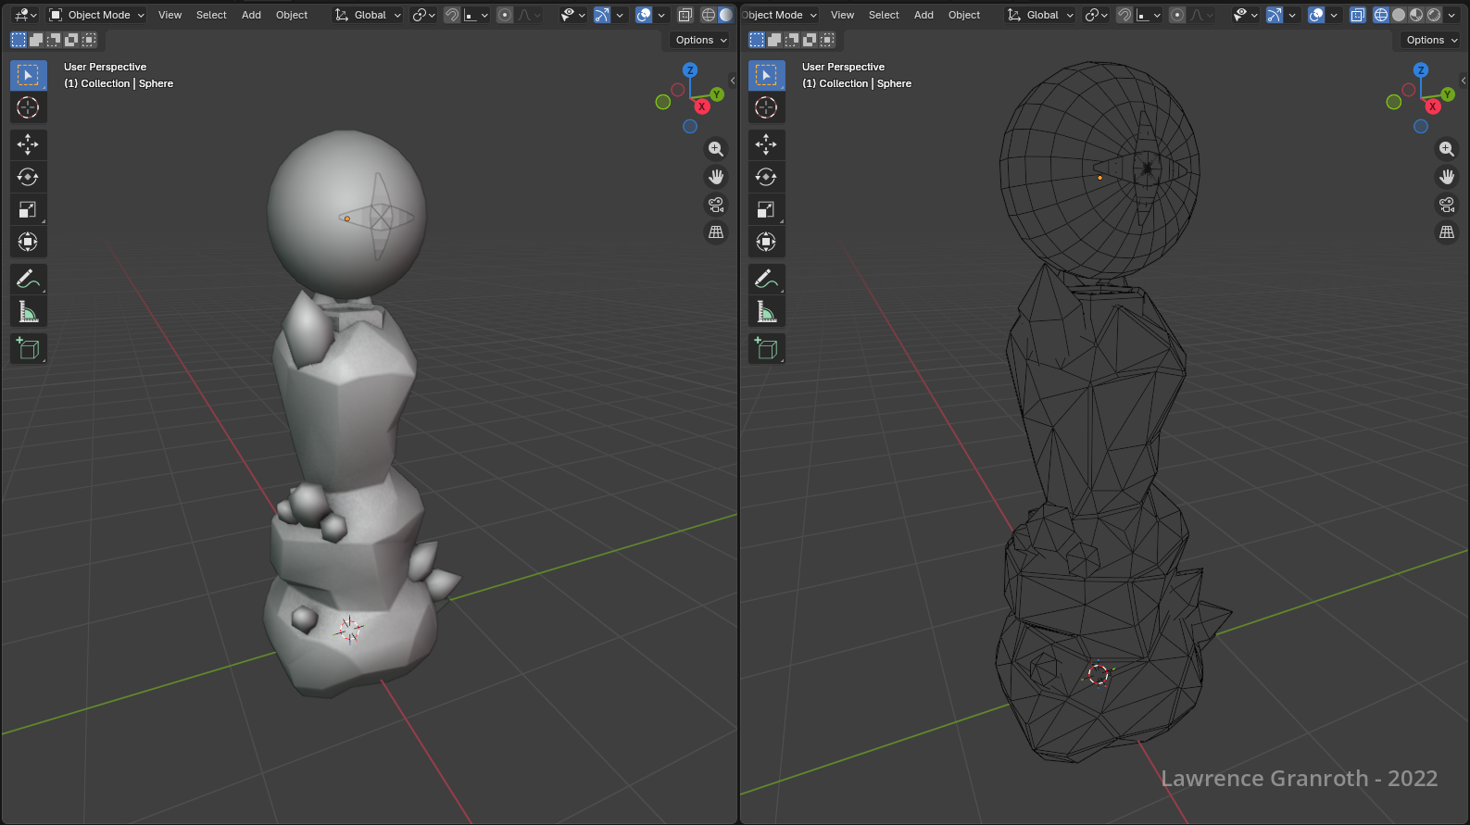1470x825 pixels.
Task: Select the Move tool in the wireframe viewport
Action: [x=766, y=144]
